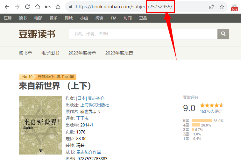The image size is (241, 166).
Task: Click the binding value 精装
Action: [x=80, y=145]
